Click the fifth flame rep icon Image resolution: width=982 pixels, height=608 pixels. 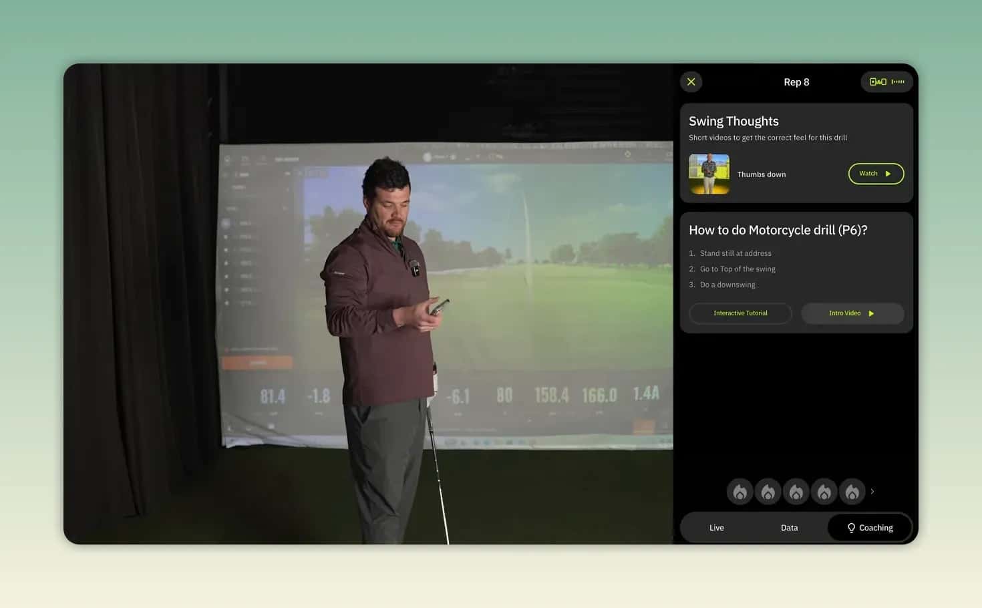pyautogui.click(x=852, y=492)
